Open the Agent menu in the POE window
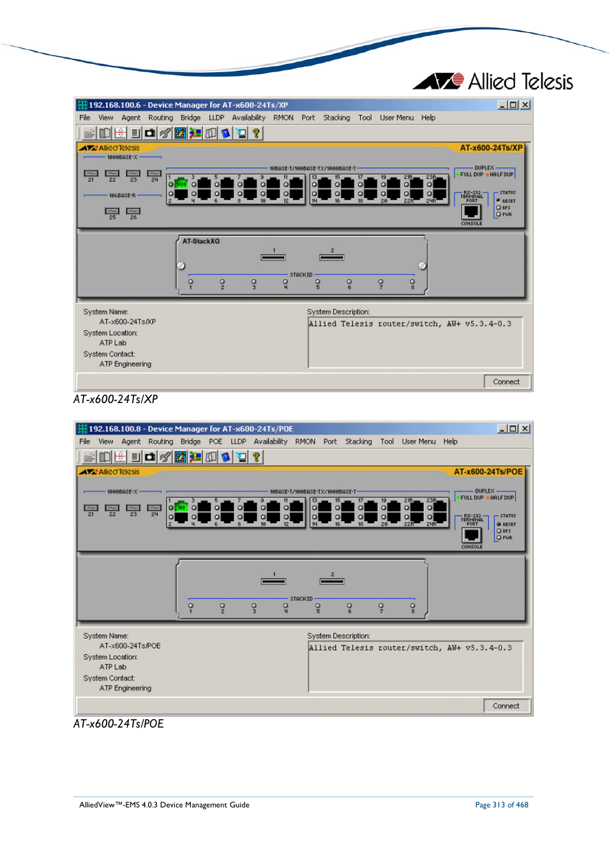The image size is (609, 863). tap(131, 441)
